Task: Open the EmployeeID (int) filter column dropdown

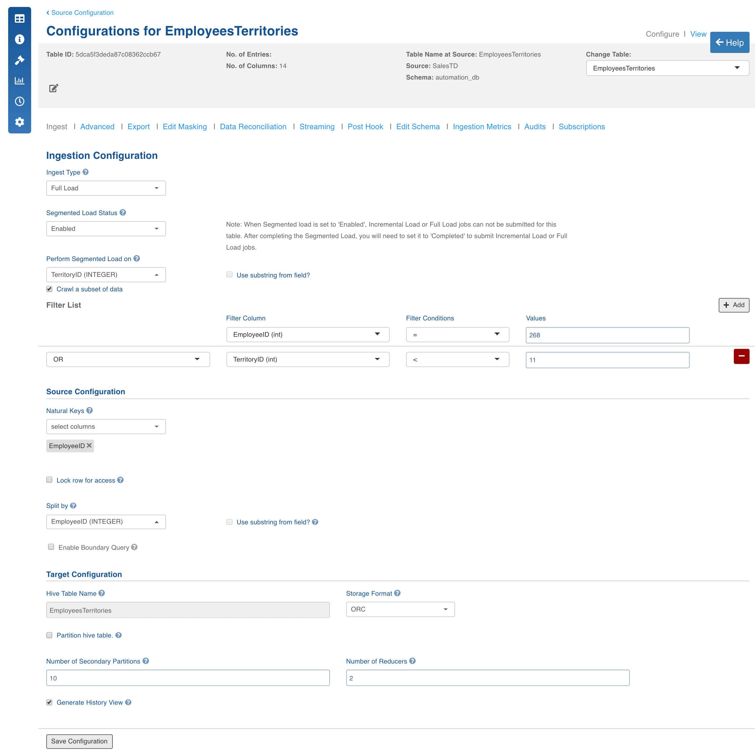Action: click(308, 335)
